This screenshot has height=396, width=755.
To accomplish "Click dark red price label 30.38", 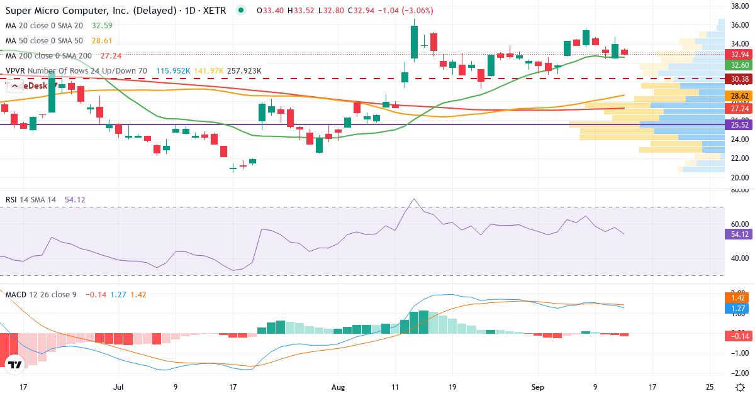I will [738, 79].
